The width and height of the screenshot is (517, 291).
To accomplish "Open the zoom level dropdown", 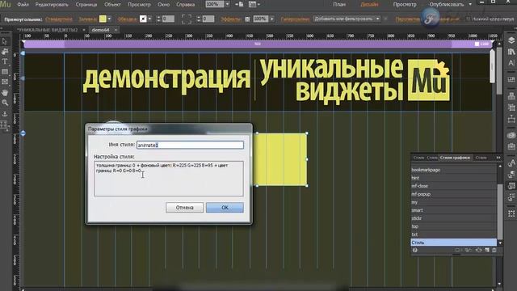I will [x=227, y=4].
